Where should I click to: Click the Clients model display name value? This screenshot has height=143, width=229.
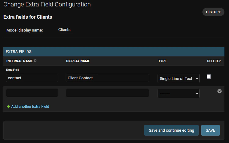click(64, 30)
